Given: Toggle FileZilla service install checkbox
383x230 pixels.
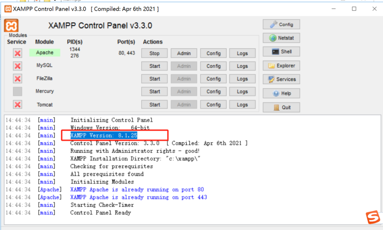Looking at the screenshot, I should 18,79.
